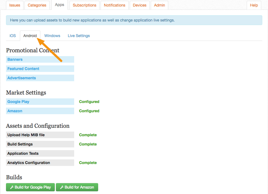
Task: Switch to the Categories tab
Action: [x=37, y=5]
